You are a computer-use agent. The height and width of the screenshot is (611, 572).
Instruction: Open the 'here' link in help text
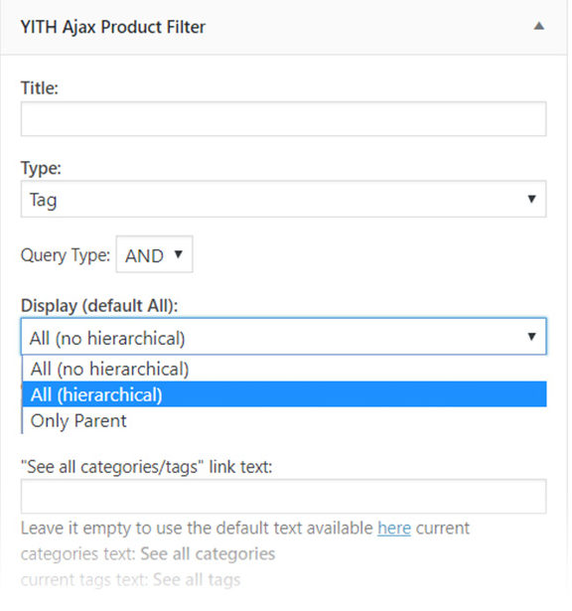(x=394, y=529)
